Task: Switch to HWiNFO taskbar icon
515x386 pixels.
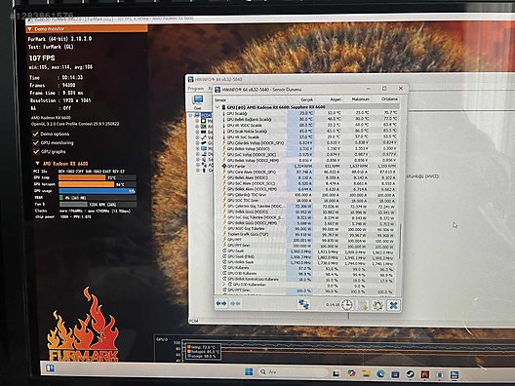Action: 455,375
